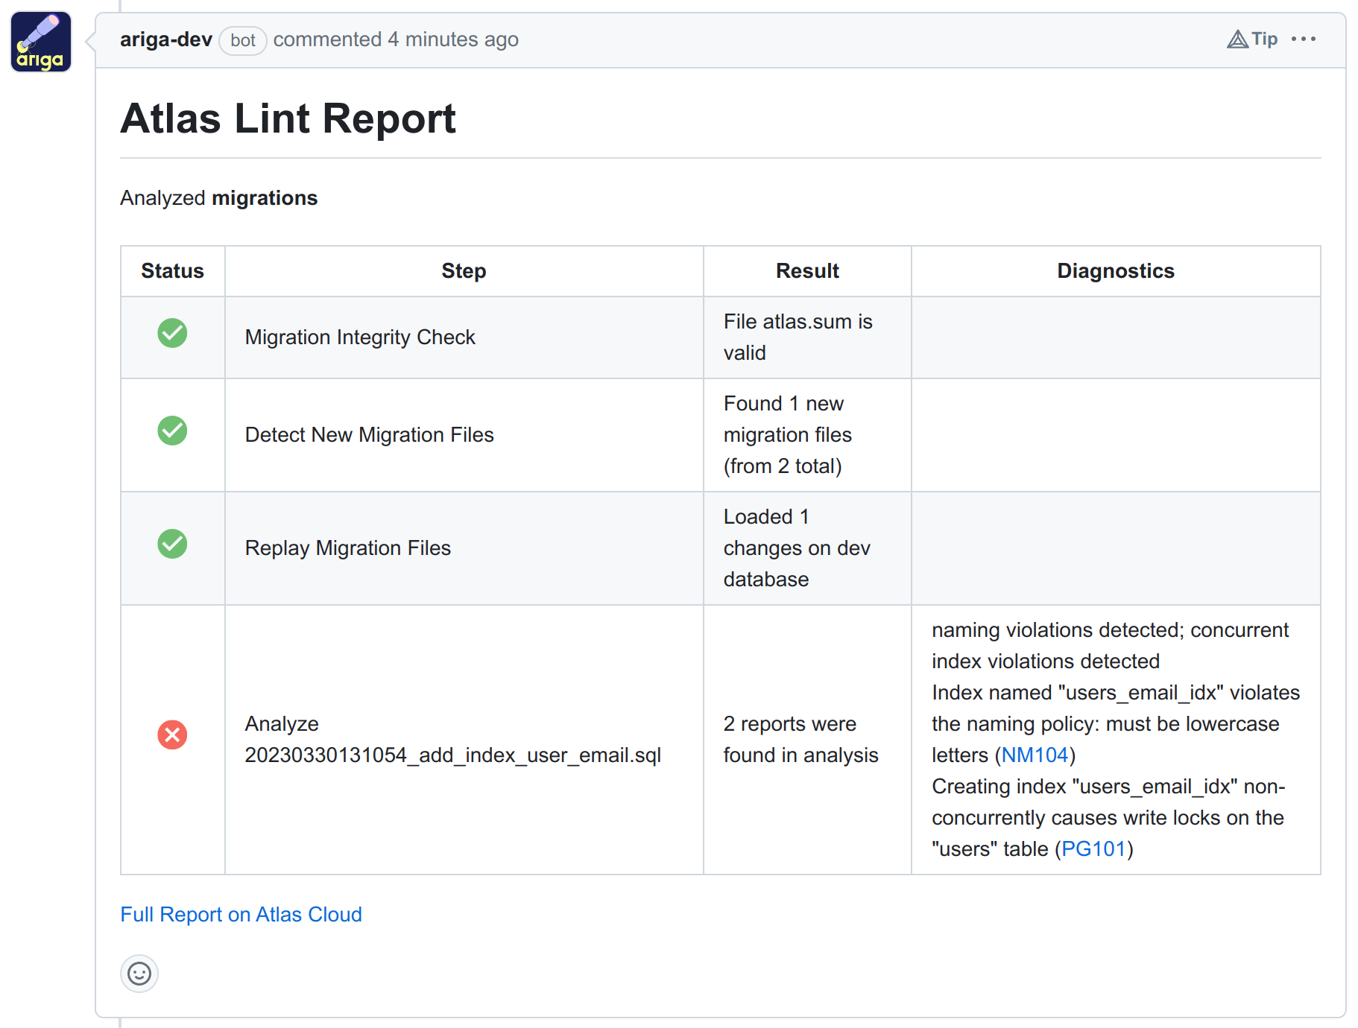Click the green checkmark for Migration Integrity Check
This screenshot has height=1028, width=1358.
[x=172, y=334]
